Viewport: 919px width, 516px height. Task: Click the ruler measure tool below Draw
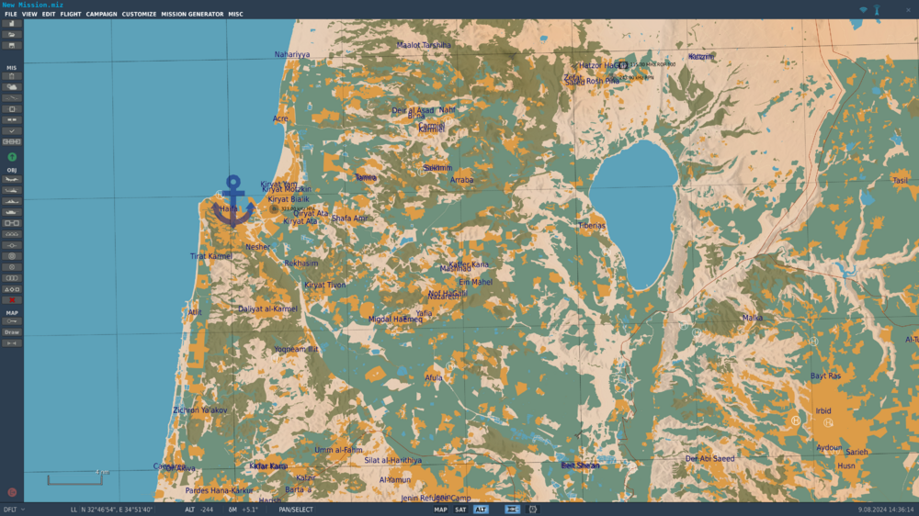pyautogui.click(x=12, y=343)
